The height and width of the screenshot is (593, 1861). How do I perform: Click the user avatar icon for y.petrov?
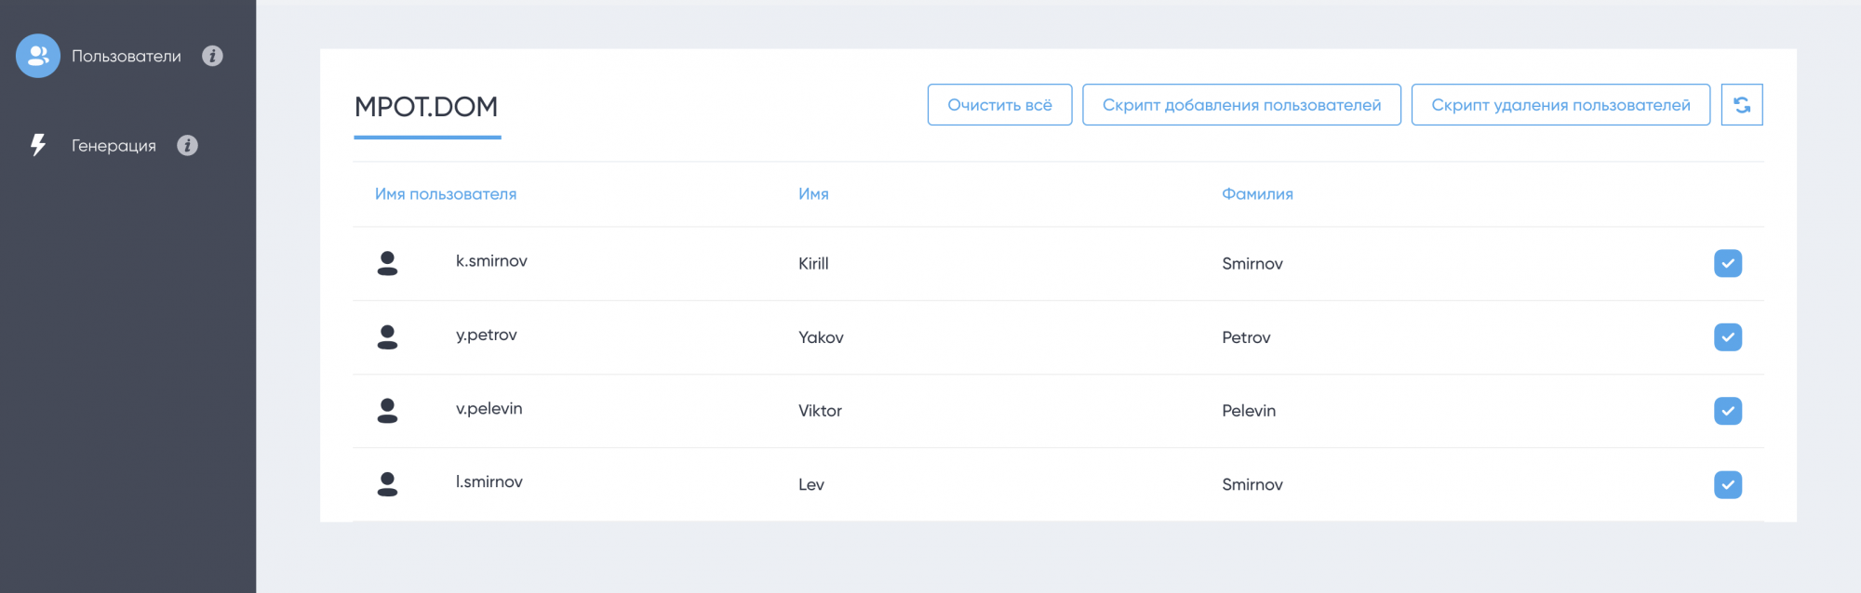click(x=387, y=336)
